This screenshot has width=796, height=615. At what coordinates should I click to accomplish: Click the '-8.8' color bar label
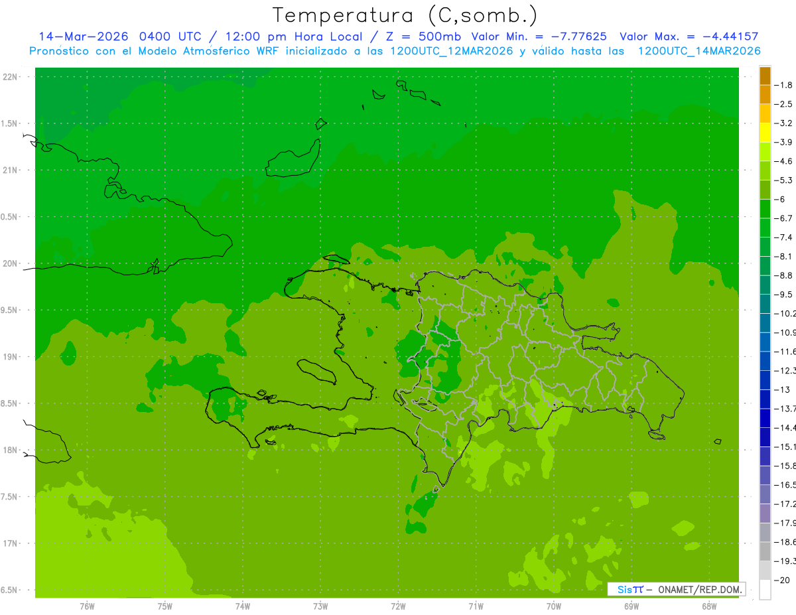(784, 275)
